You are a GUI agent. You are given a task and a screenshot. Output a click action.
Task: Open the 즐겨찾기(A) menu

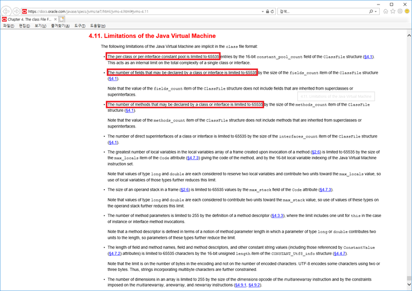[x=60, y=26]
